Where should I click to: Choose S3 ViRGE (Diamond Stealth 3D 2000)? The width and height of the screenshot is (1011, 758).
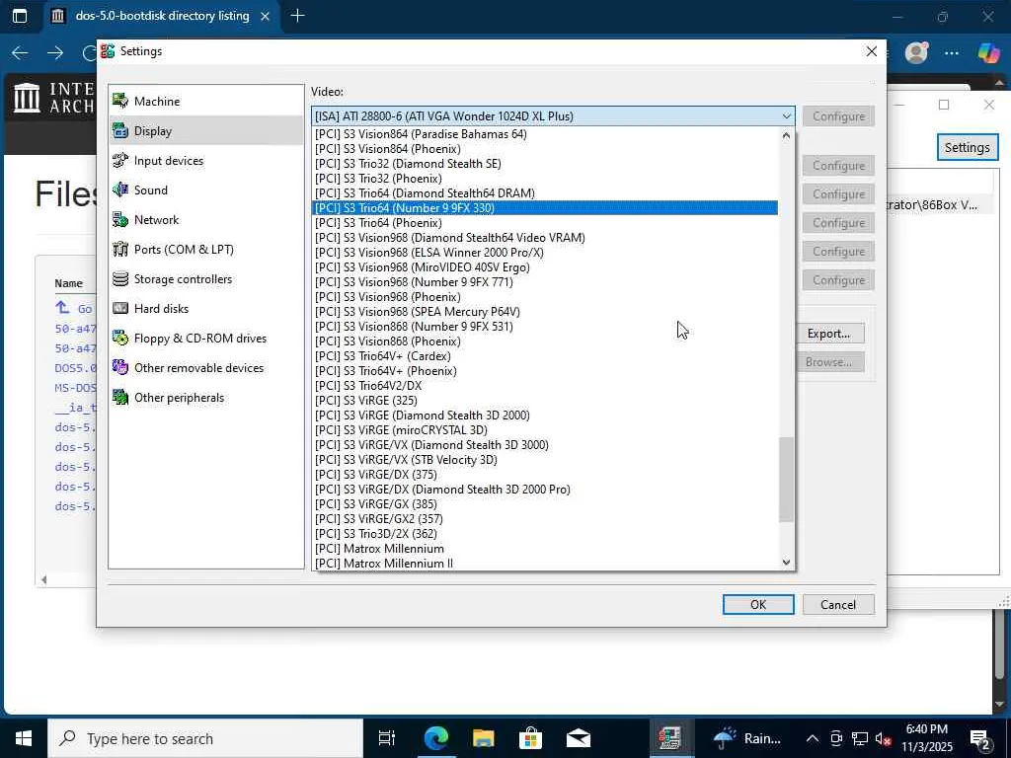point(545,416)
